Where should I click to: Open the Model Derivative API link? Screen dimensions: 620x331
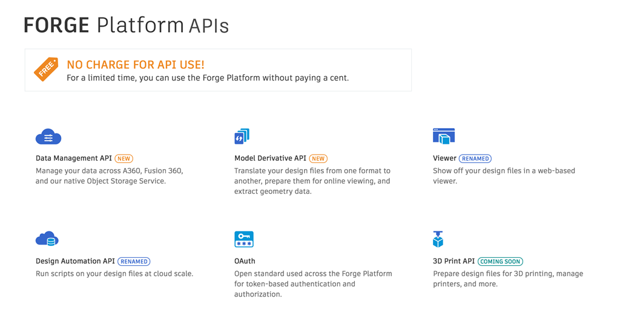270,158
